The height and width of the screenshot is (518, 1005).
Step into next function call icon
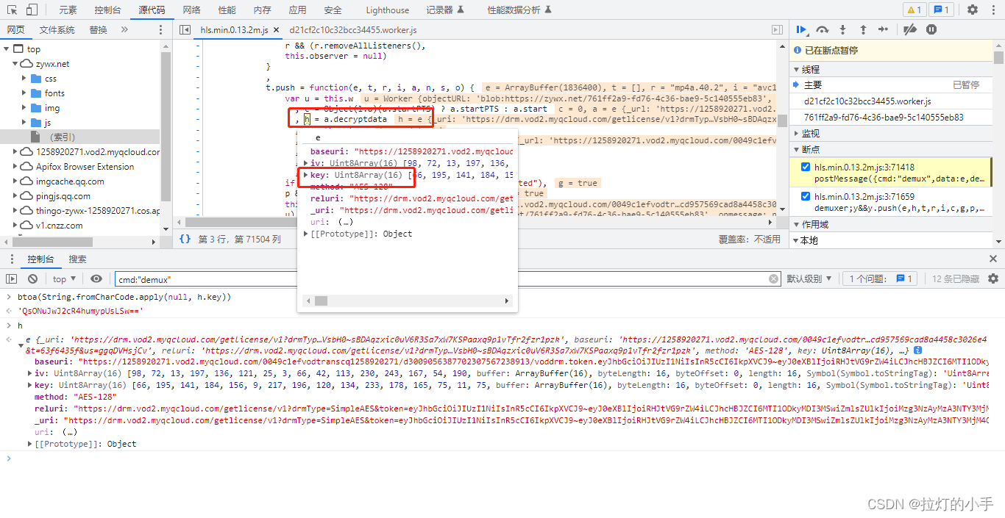coord(843,29)
